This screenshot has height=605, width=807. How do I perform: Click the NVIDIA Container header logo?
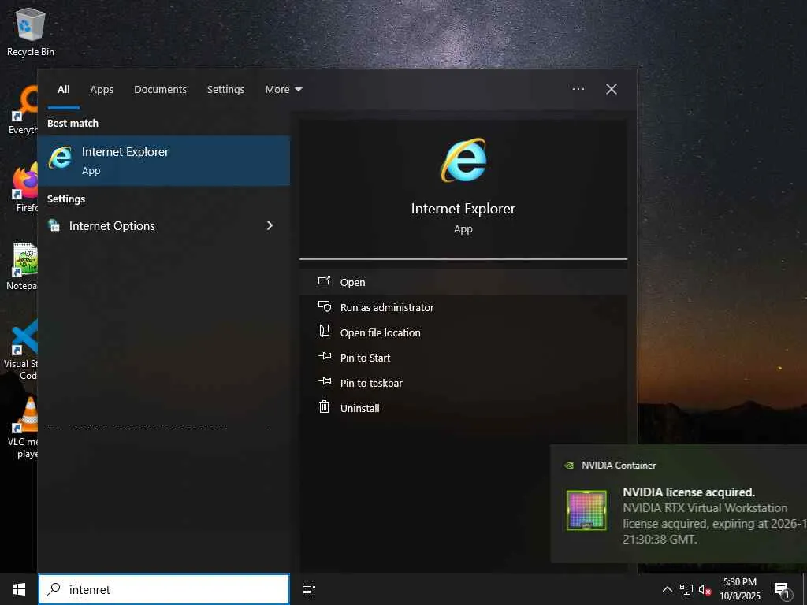(x=569, y=466)
